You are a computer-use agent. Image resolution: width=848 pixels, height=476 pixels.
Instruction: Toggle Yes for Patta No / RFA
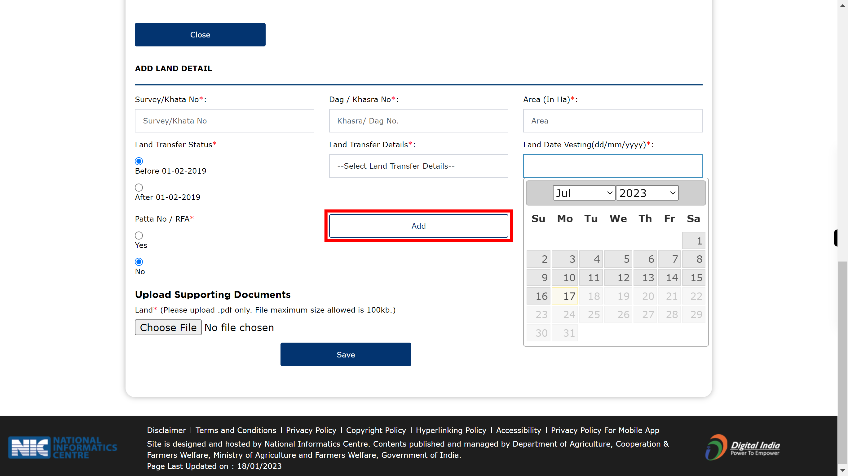pyautogui.click(x=139, y=235)
